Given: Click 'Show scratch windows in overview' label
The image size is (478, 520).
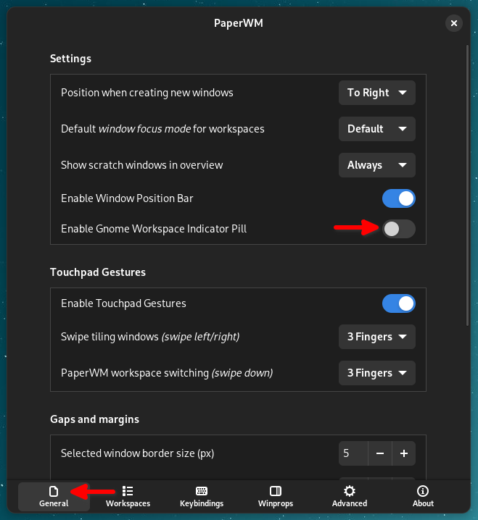Looking at the screenshot, I should (x=142, y=165).
